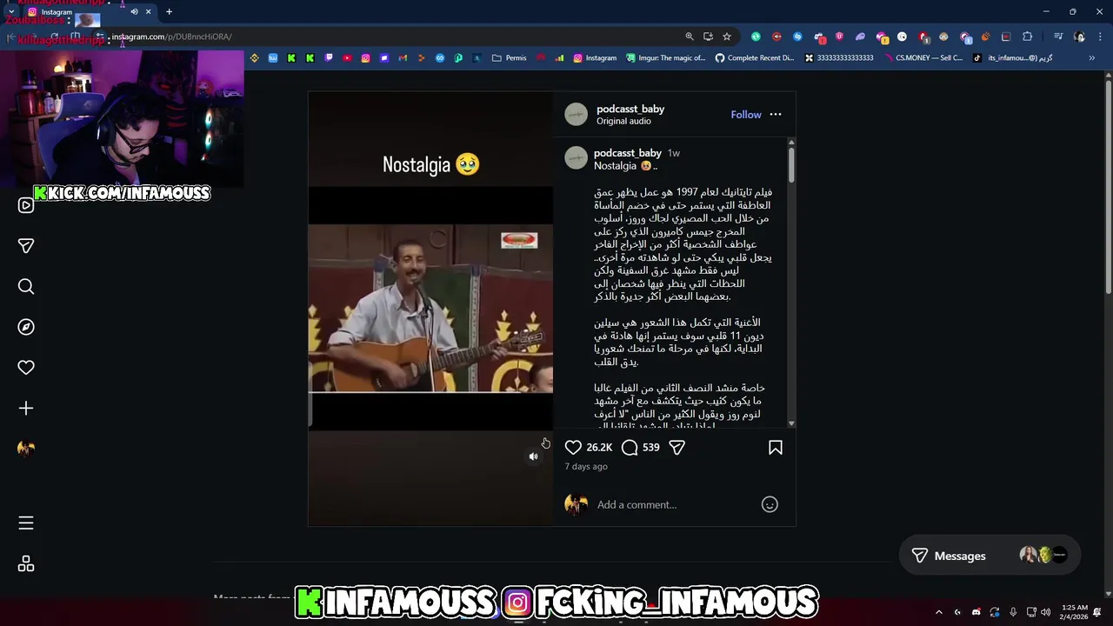The height and width of the screenshot is (626, 1113).
Task: Open the Binance bookmark icon
Action: pyautogui.click(x=254, y=58)
